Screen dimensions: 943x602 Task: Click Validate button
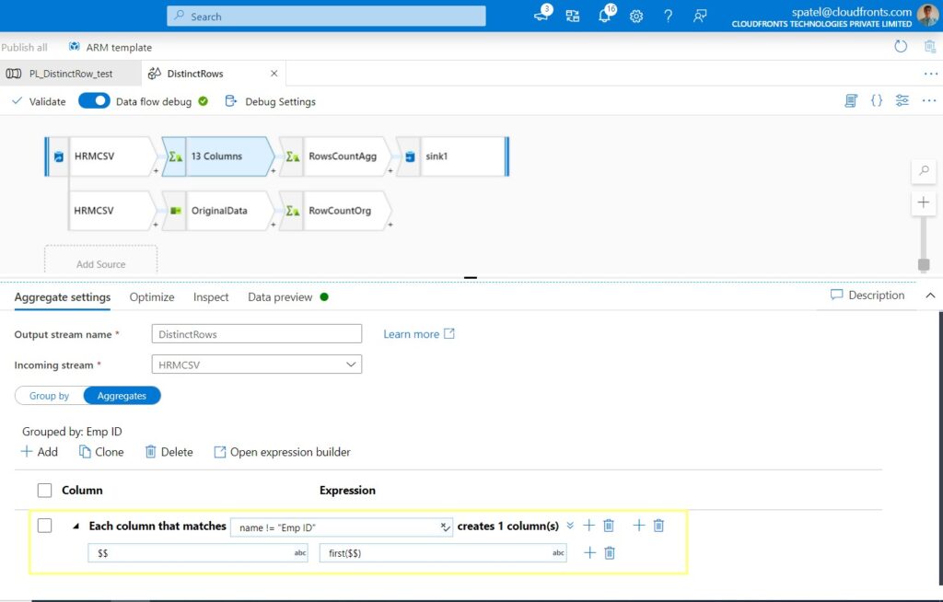39,101
